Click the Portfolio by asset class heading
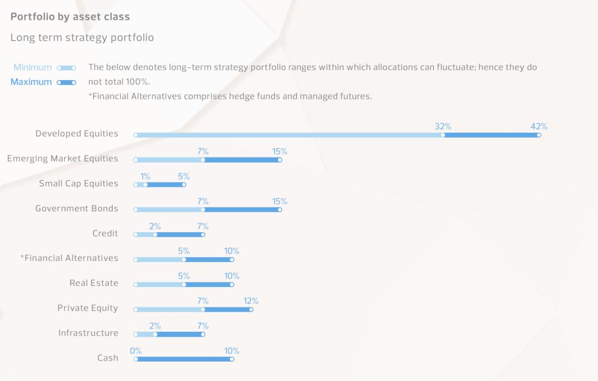The height and width of the screenshot is (381, 598). click(70, 17)
